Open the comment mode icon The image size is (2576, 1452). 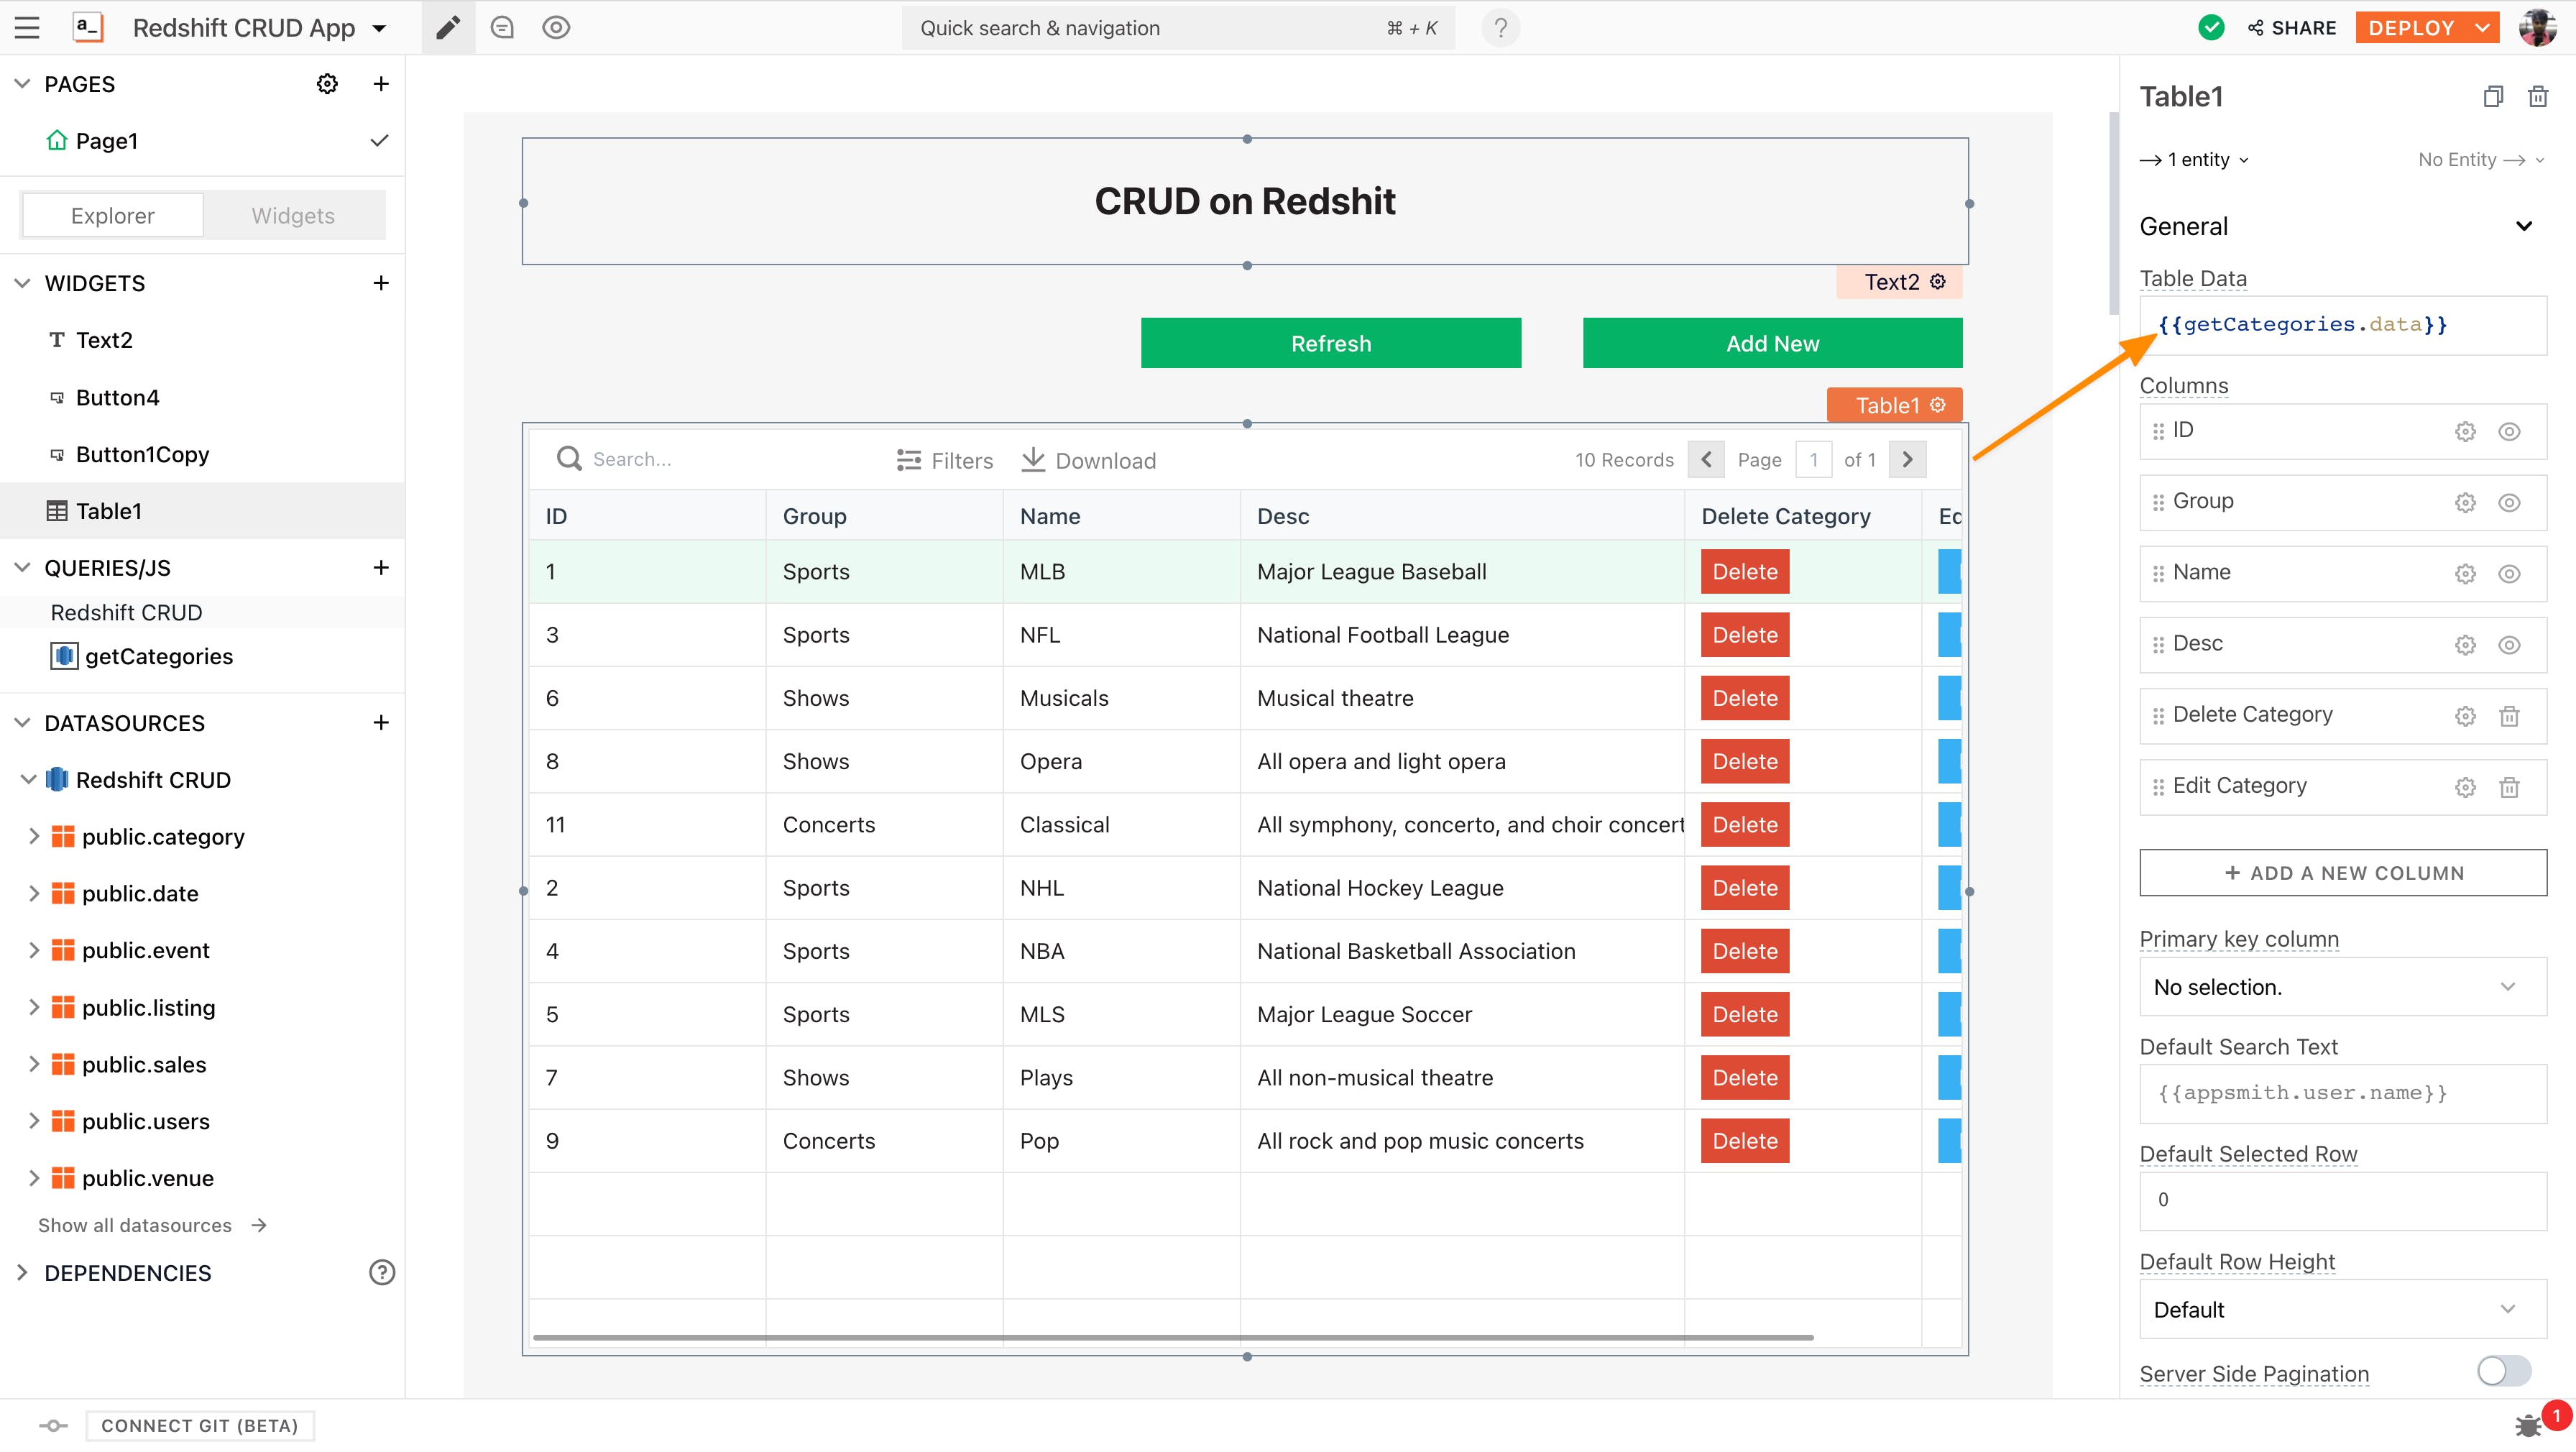point(502,27)
